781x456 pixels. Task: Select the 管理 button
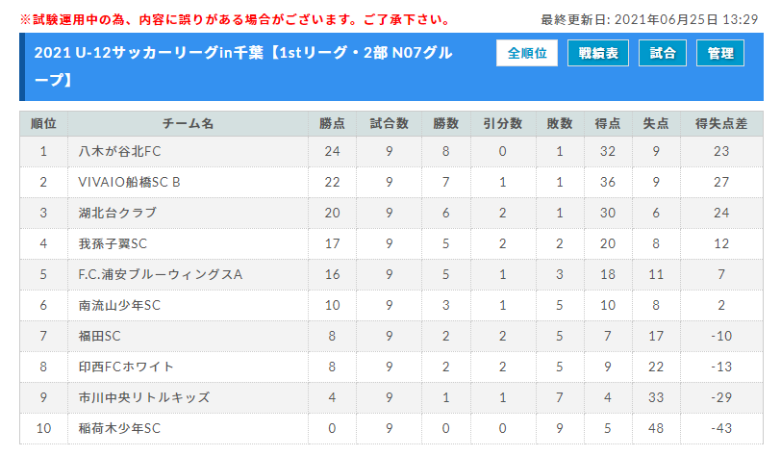click(x=720, y=53)
